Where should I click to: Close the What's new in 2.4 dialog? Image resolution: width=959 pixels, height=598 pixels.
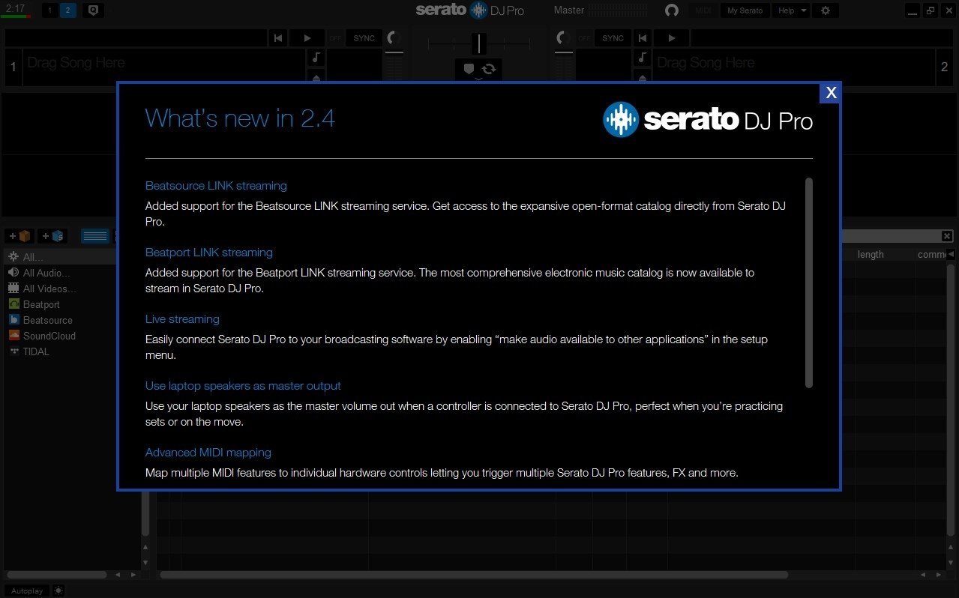[831, 92]
